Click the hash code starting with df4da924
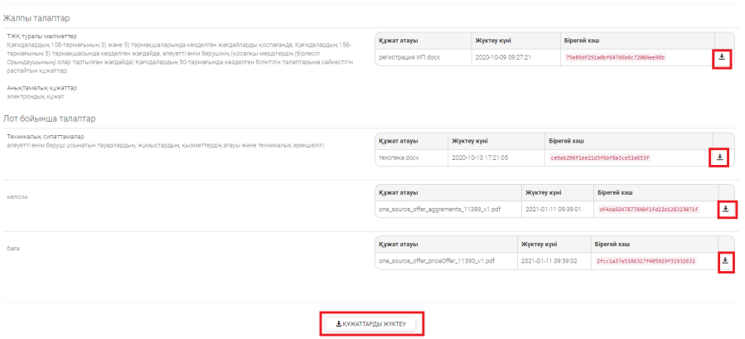The height and width of the screenshot is (339, 745). coord(648,210)
